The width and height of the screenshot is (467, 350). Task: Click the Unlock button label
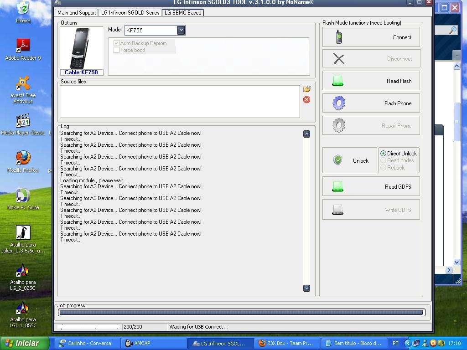tap(361, 161)
